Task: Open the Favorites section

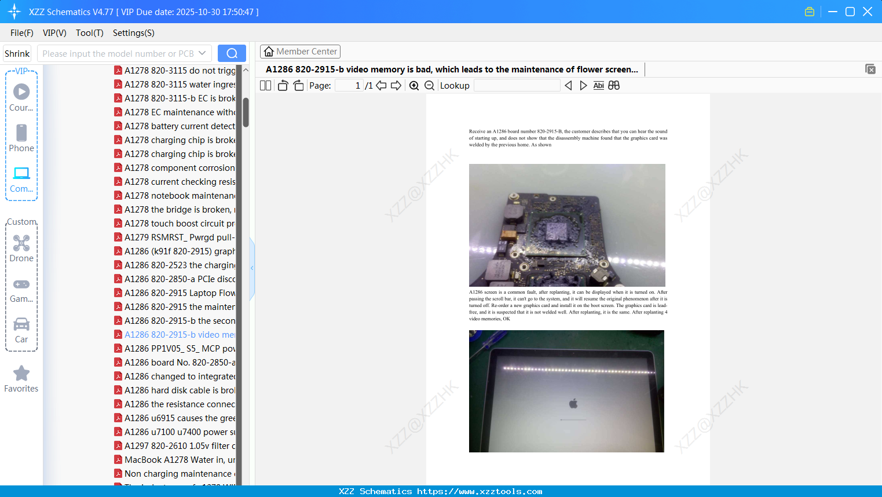Action: click(21, 379)
